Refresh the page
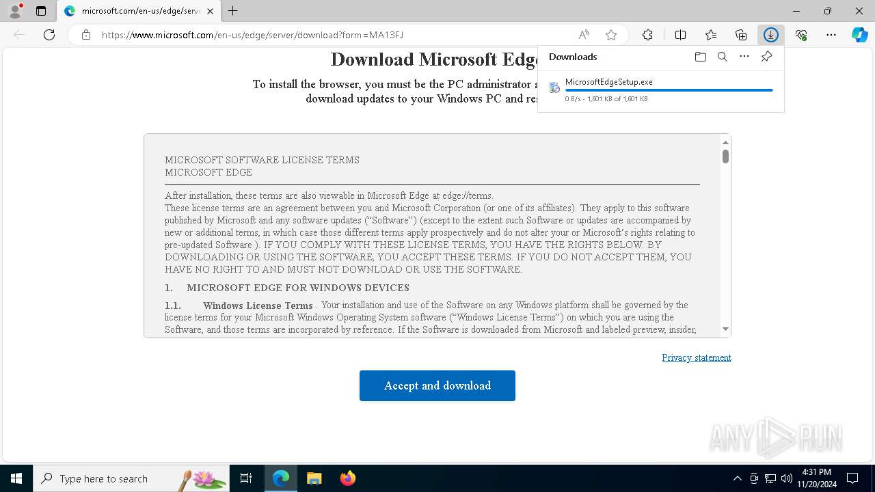Viewport: 875px width, 492px height. [49, 35]
